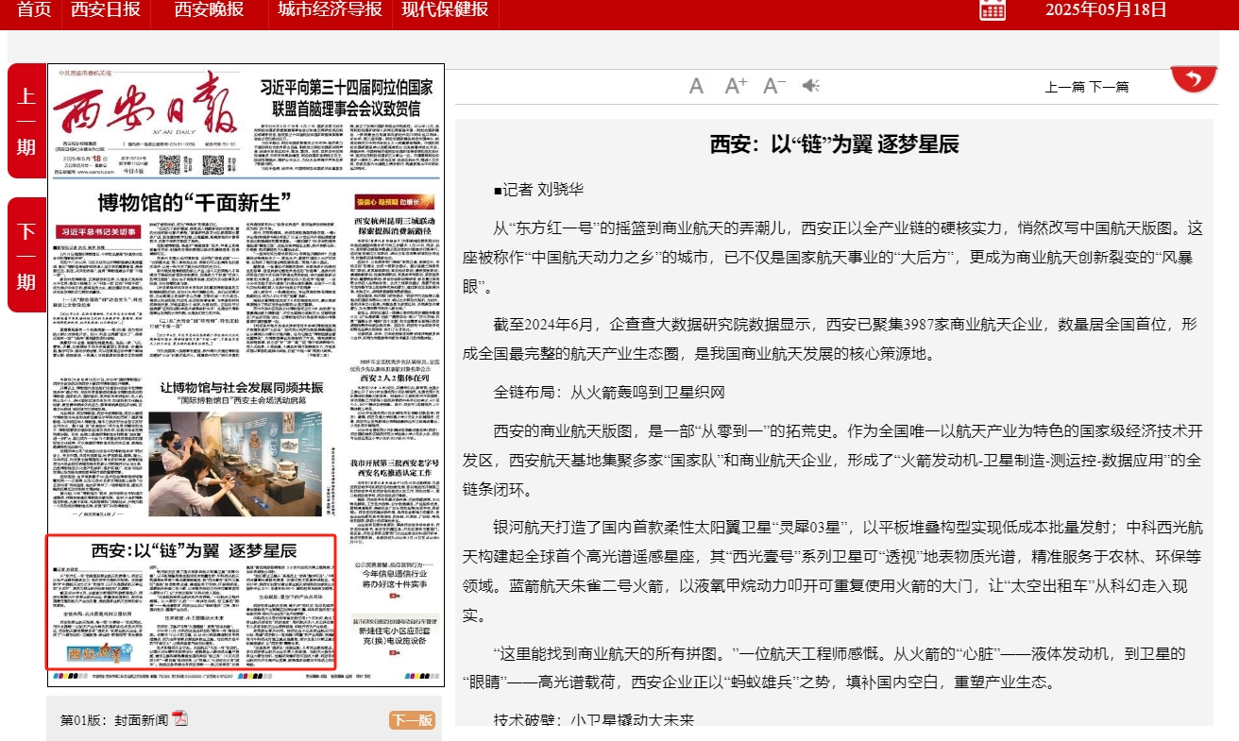
Task: Click the subheading 技术破壁：小卫星撬动大未来
Action: point(593,720)
